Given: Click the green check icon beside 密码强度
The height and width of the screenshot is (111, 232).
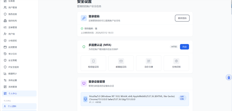Looking at the screenshot, I should click(82, 28).
